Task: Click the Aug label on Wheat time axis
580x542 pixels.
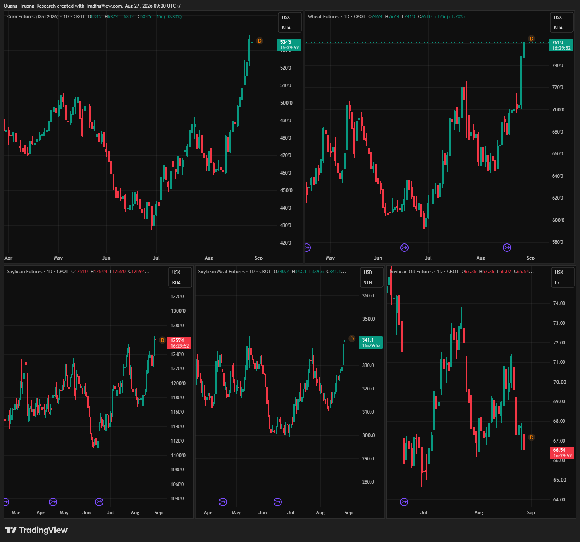Action: coord(481,258)
